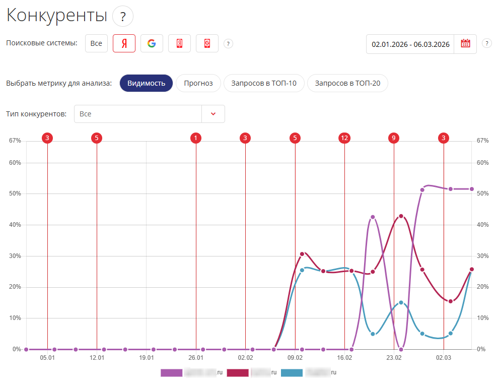This screenshot has width=498, height=386.
Task: Select the Google search engine filter
Action: pyautogui.click(x=152, y=44)
